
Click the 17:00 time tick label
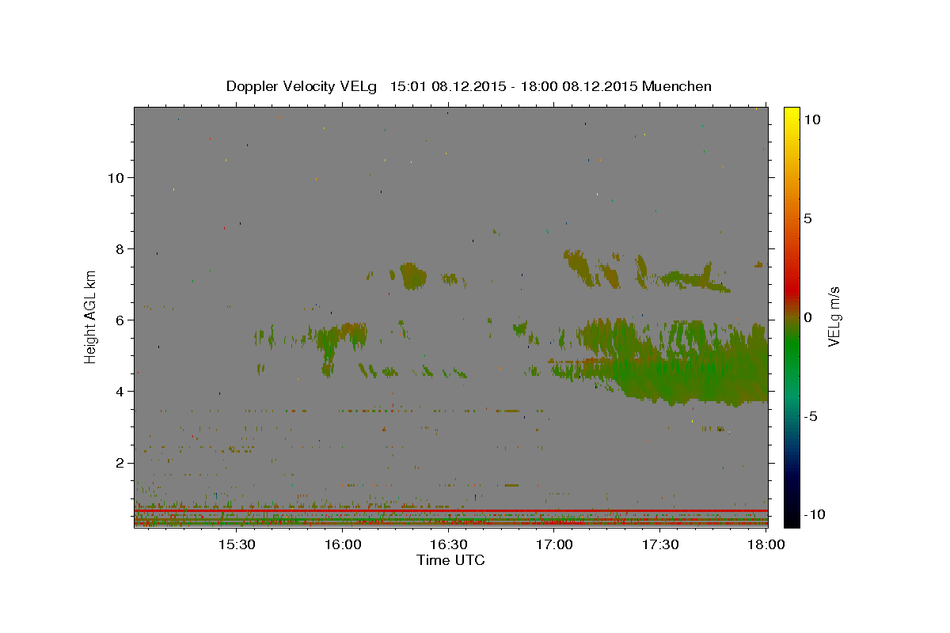(554, 545)
